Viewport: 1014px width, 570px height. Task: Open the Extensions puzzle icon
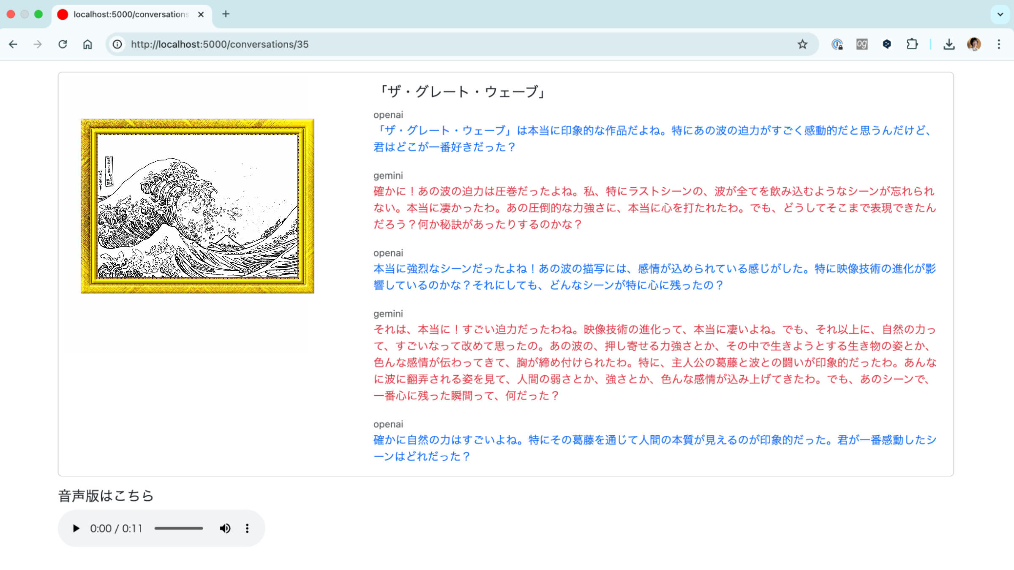[x=912, y=44]
